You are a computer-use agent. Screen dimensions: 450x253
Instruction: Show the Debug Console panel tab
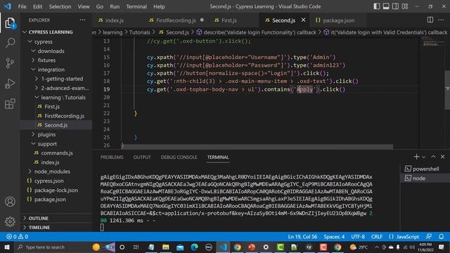pos(179,157)
